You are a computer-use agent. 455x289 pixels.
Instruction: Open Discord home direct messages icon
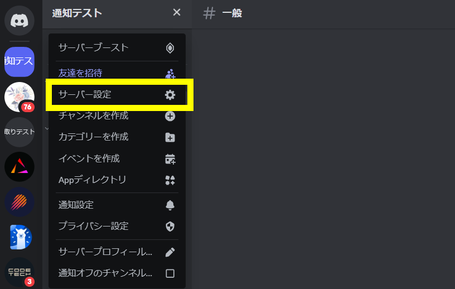coord(20,21)
